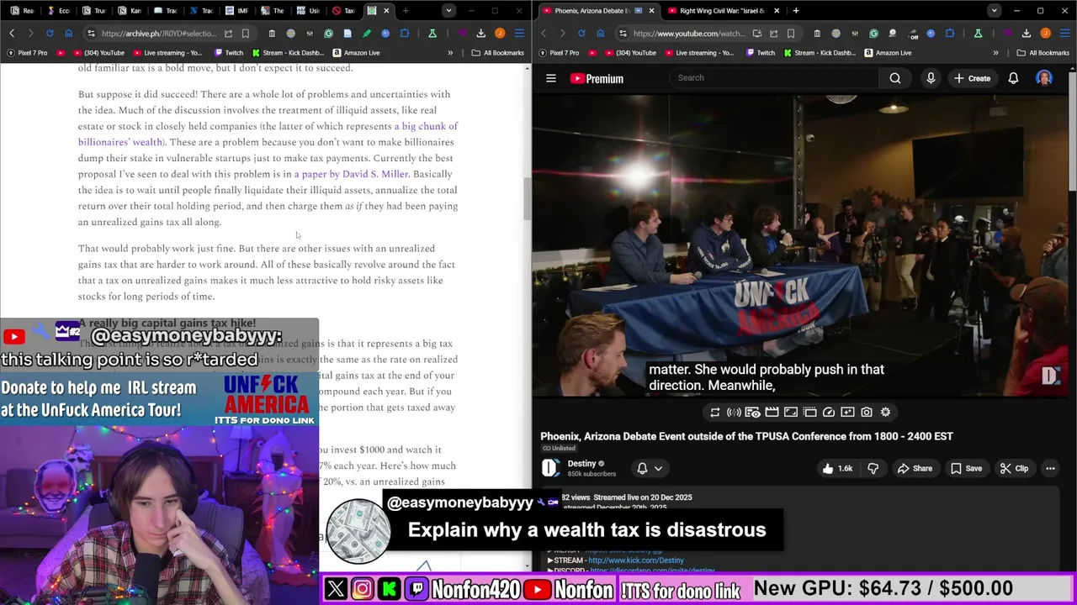Click home icon in archive window toolbar
Viewport: 1077px width, 605px height.
coord(69,34)
